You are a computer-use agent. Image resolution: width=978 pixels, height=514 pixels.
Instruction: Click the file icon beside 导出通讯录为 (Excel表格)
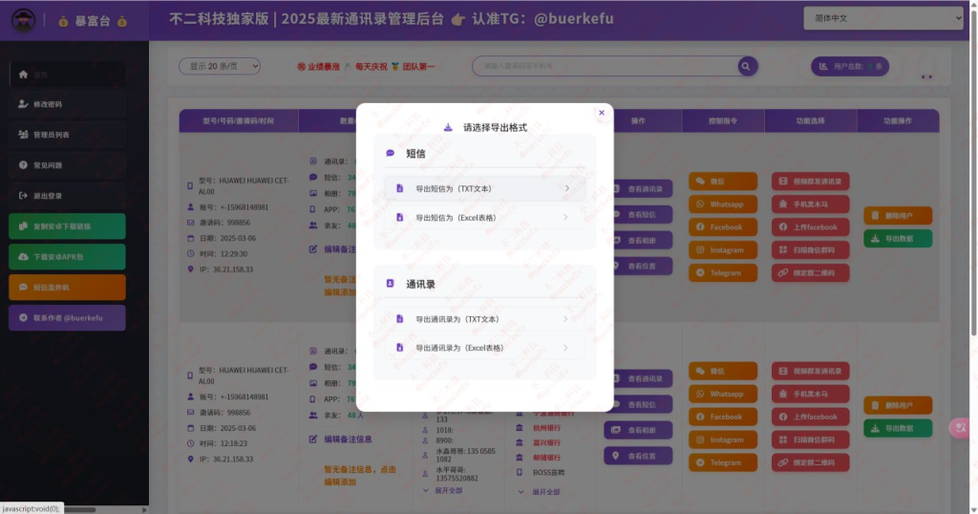coord(400,348)
